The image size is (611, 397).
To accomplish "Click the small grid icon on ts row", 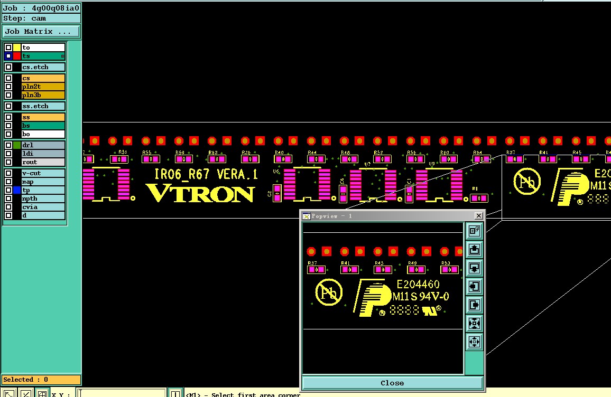I will click(x=62, y=56).
